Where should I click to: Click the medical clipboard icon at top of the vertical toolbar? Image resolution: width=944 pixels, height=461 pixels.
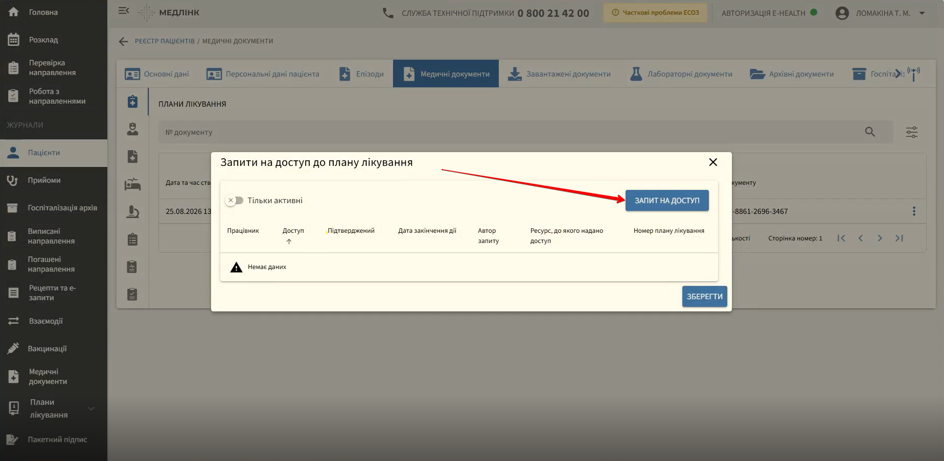132,102
